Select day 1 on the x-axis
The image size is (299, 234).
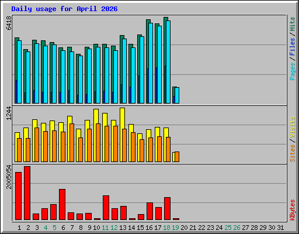tap(19, 228)
